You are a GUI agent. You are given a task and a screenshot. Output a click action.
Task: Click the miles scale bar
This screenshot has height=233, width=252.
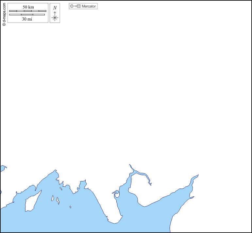point(27,15)
